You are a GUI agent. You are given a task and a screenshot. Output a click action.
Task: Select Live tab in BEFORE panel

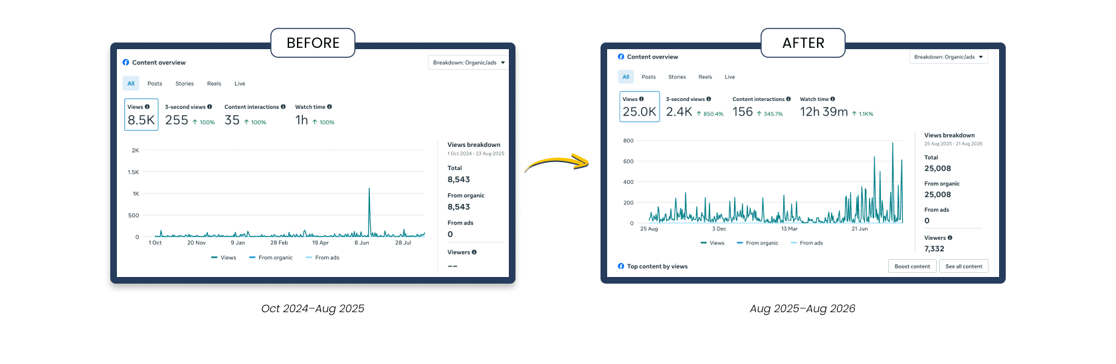[240, 84]
